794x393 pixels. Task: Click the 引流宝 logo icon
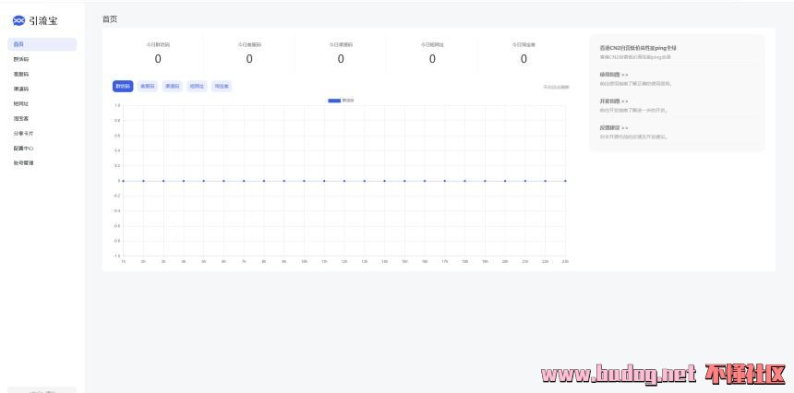pyautogui.click(x=18, y=20)
